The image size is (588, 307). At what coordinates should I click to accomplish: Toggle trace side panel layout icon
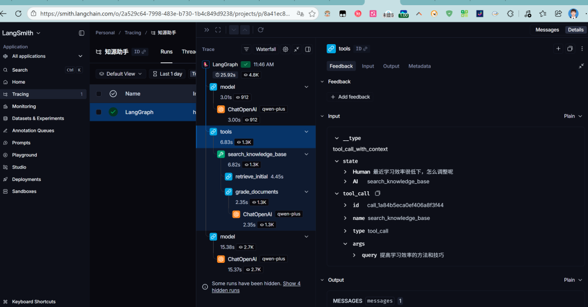(308, 49)
